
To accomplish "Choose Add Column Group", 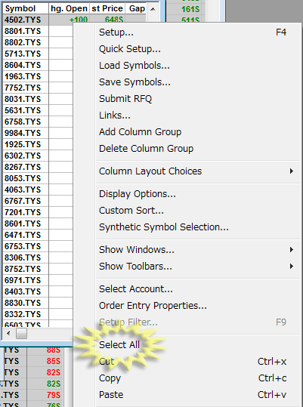I will [141, 132].
